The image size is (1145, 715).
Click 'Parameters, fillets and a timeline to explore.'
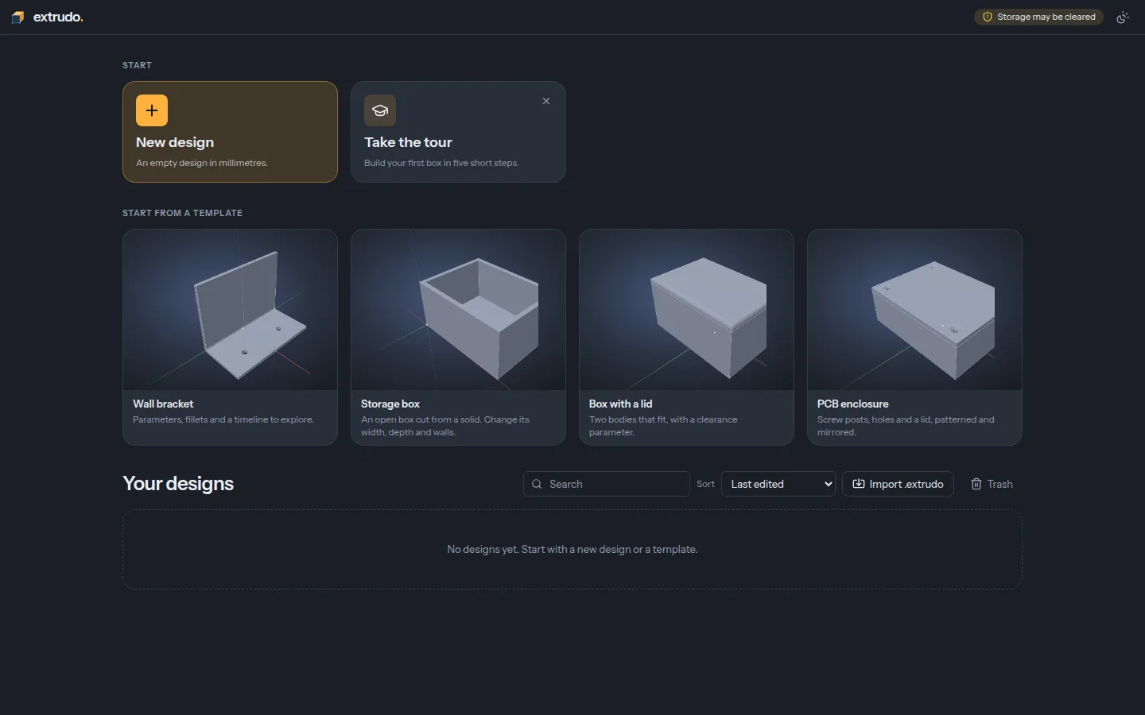coord(223,419)
